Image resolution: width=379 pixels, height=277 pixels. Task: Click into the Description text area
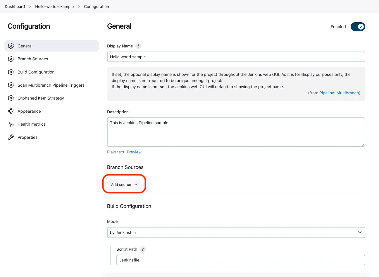(236, 132)
